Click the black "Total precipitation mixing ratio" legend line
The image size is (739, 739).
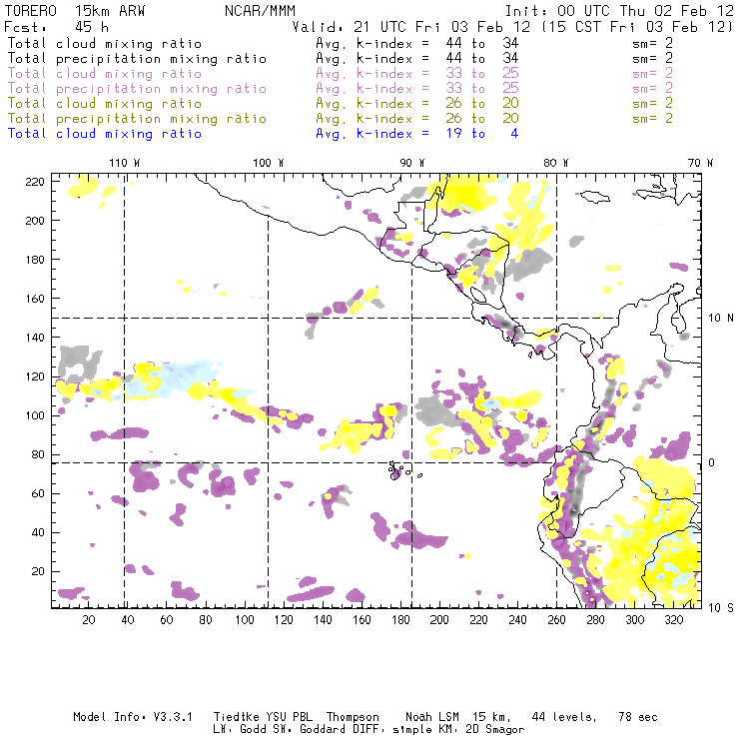(137, 59)
